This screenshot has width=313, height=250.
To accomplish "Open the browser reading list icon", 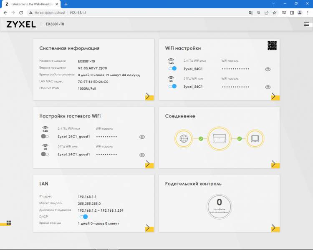I will pos(284,13).
